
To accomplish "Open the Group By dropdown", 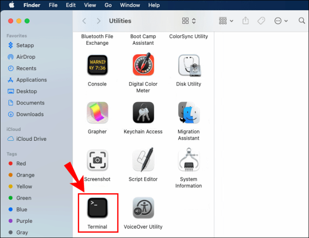I will pos(226,21).
